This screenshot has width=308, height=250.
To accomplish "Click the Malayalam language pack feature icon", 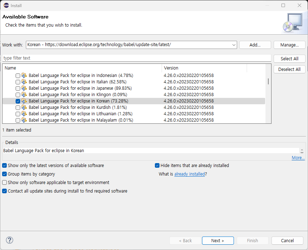I will pos(24,120).
